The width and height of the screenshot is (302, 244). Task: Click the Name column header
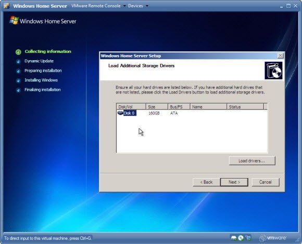click(208, 107)
